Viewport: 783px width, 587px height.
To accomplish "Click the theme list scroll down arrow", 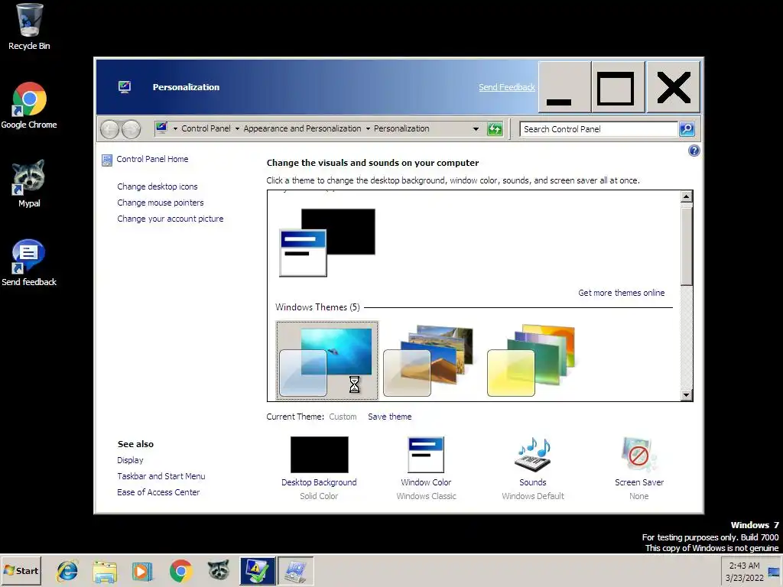I will coord(686,395).
